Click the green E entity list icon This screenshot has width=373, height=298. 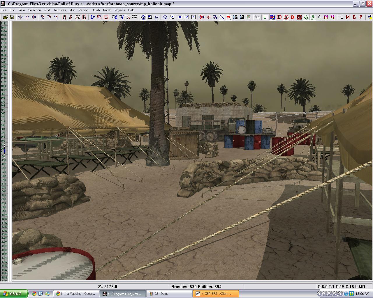[x=266, y=17]
